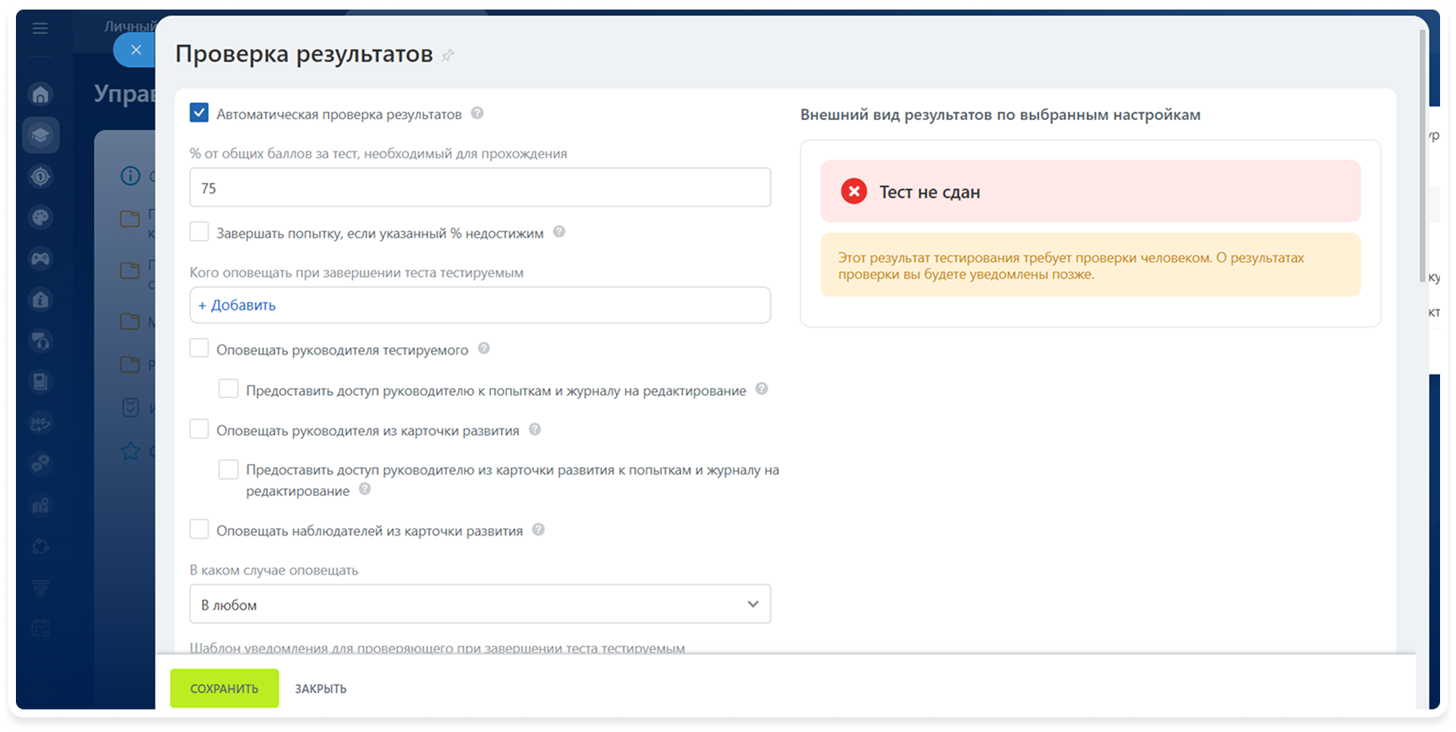The image size is (1456, 732).
Task: Open the funnel icon section in sidebar
Action: (x=41, y=587)
